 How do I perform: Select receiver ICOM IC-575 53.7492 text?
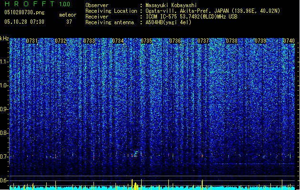pos(192,17)
